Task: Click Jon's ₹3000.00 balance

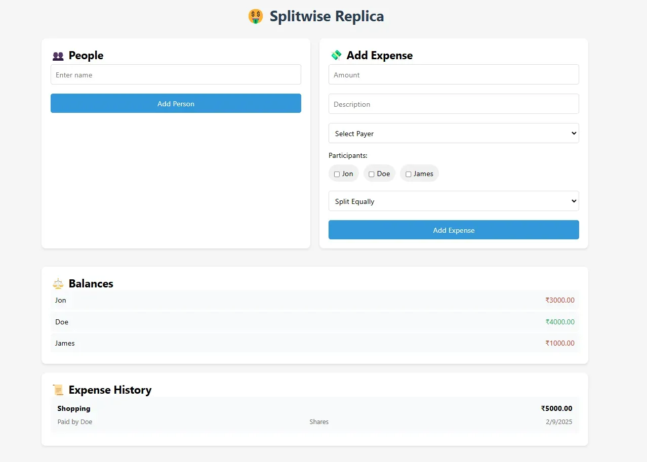Action: click(560, 300)
